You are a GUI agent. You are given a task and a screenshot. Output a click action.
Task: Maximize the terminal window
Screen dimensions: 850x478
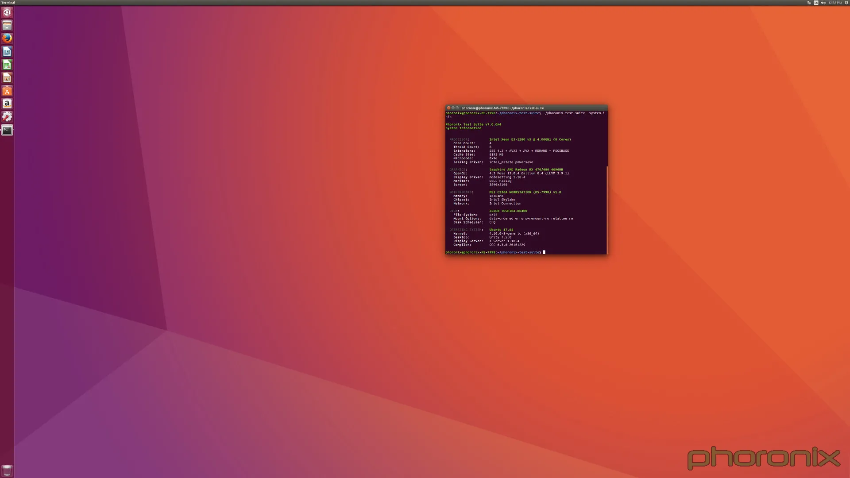457,108
